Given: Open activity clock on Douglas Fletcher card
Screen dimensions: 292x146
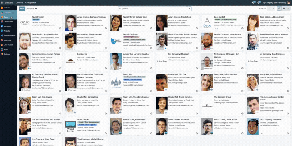Looking at the screenshot, I should click(x=60, y=48).
